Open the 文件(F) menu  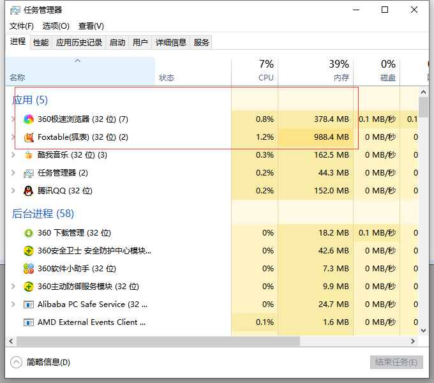click(22, 26)
